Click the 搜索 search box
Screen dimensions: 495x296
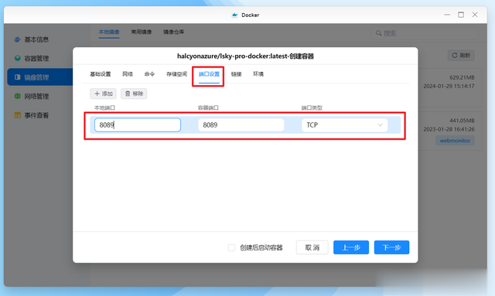coord(425,33)
